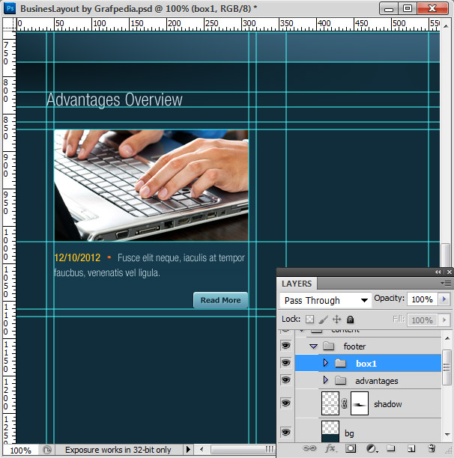Hide the footer group
Viewport: 454px width, 458px height.
point(285,346)
